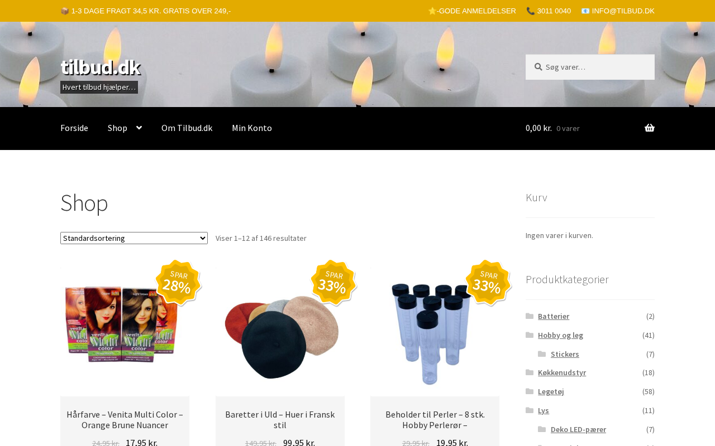Click the phone icon next to 3011 0040
The width and height of the screenshot is (715, 446).
point(531,11)
